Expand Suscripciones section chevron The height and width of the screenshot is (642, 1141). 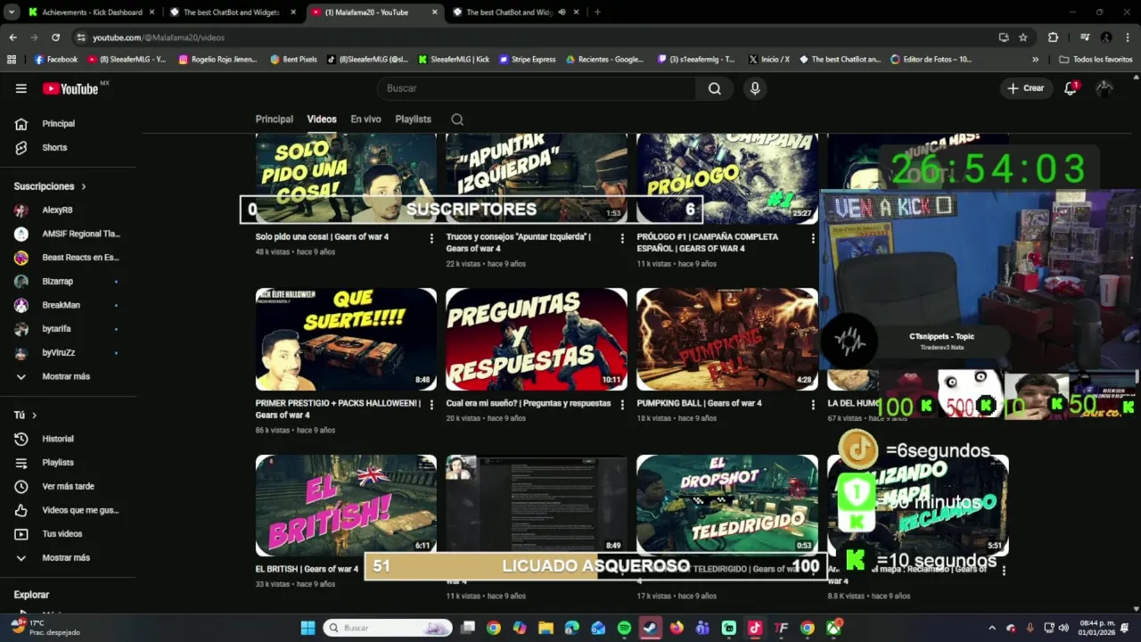coord(84,186)
